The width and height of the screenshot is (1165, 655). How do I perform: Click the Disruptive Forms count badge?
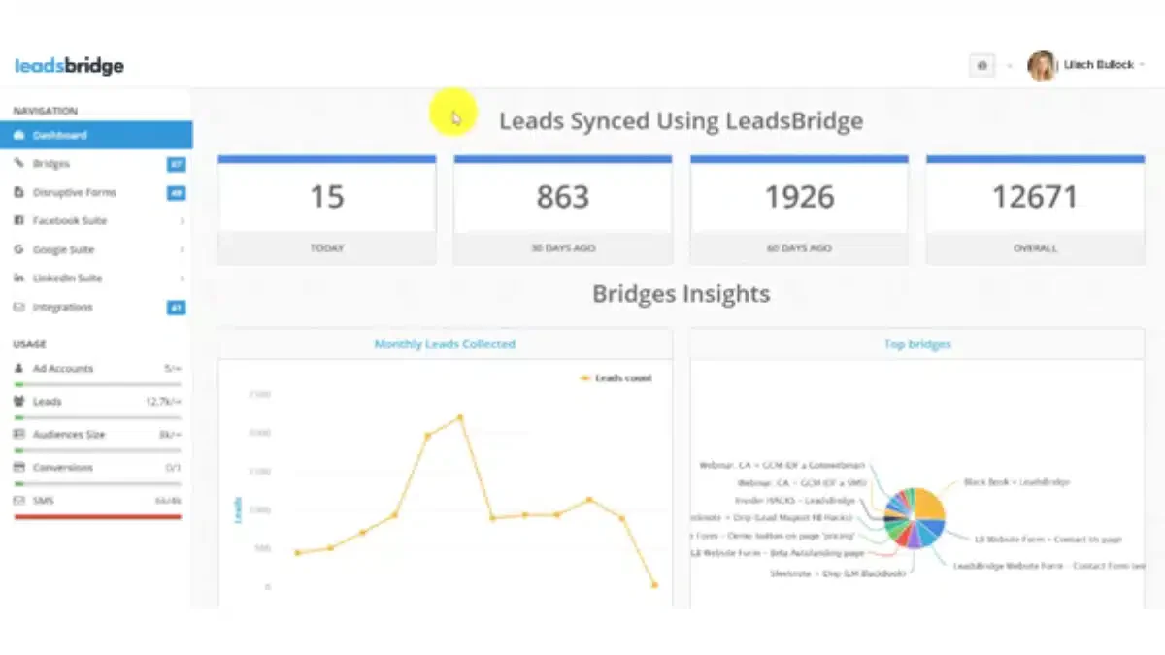177,193
